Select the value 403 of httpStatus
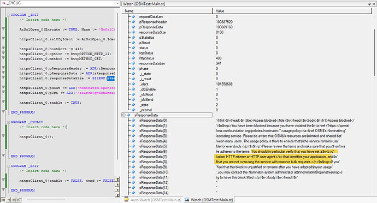377x203 pixels. [219, 58]
